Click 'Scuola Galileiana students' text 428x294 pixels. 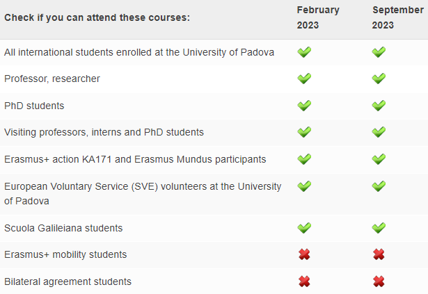tap(63, 228)
